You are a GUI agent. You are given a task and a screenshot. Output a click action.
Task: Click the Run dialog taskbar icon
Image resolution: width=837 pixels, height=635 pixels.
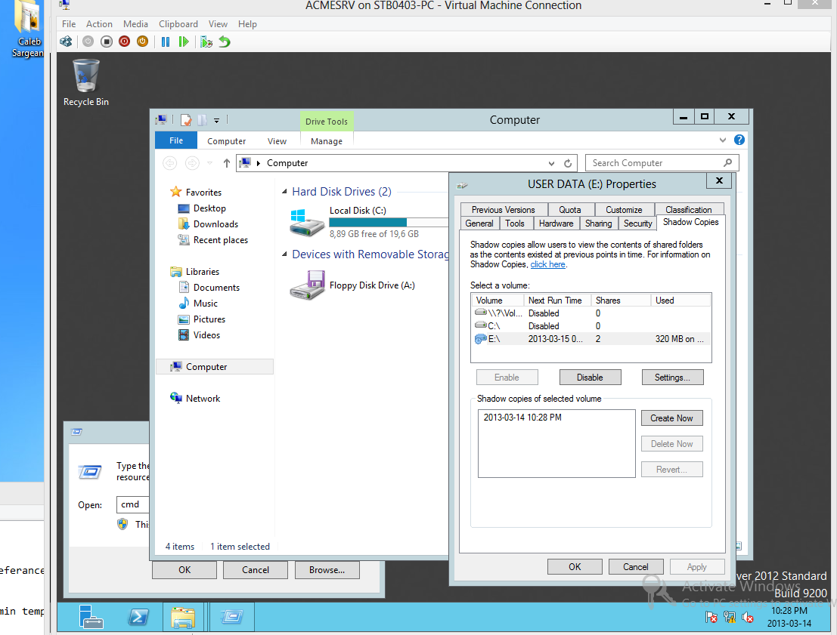[x=232, y=618]
